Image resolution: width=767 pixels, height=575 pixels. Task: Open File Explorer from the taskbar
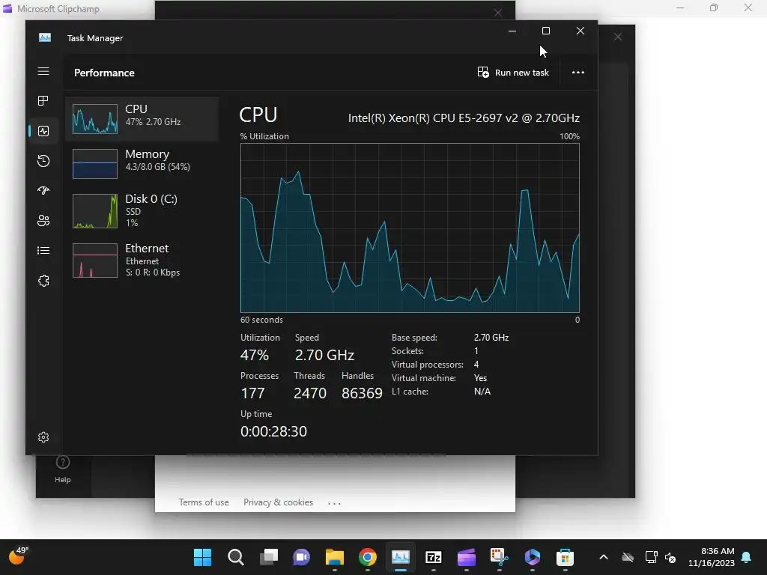335,557
